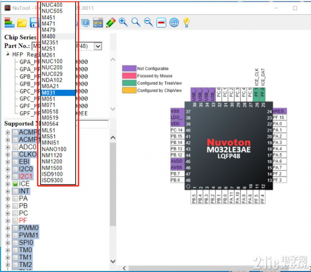Click pin PB.15 on the chip
311x272 pixels.
tap(178, 136)
